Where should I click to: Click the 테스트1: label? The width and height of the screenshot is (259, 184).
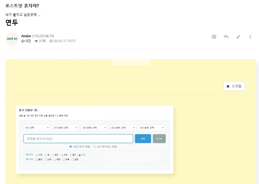pos(30,155)
